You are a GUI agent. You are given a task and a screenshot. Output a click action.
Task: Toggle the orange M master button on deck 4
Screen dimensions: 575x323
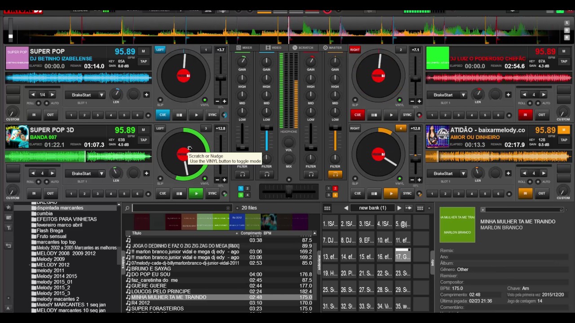(x=563, y=130)
